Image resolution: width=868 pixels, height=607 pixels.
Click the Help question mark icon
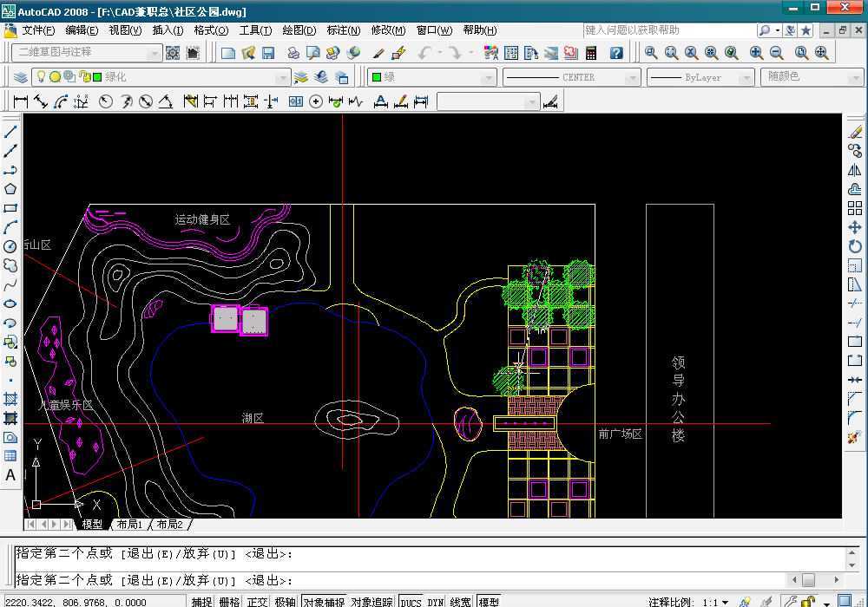(616, 53)
